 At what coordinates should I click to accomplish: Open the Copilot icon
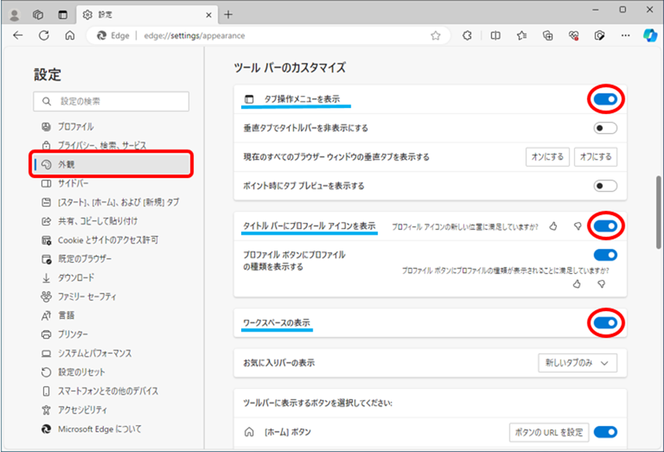(650, 35)
